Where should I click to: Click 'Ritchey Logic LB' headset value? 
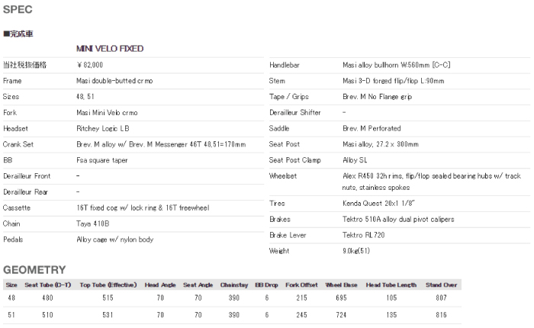point(103,128)
